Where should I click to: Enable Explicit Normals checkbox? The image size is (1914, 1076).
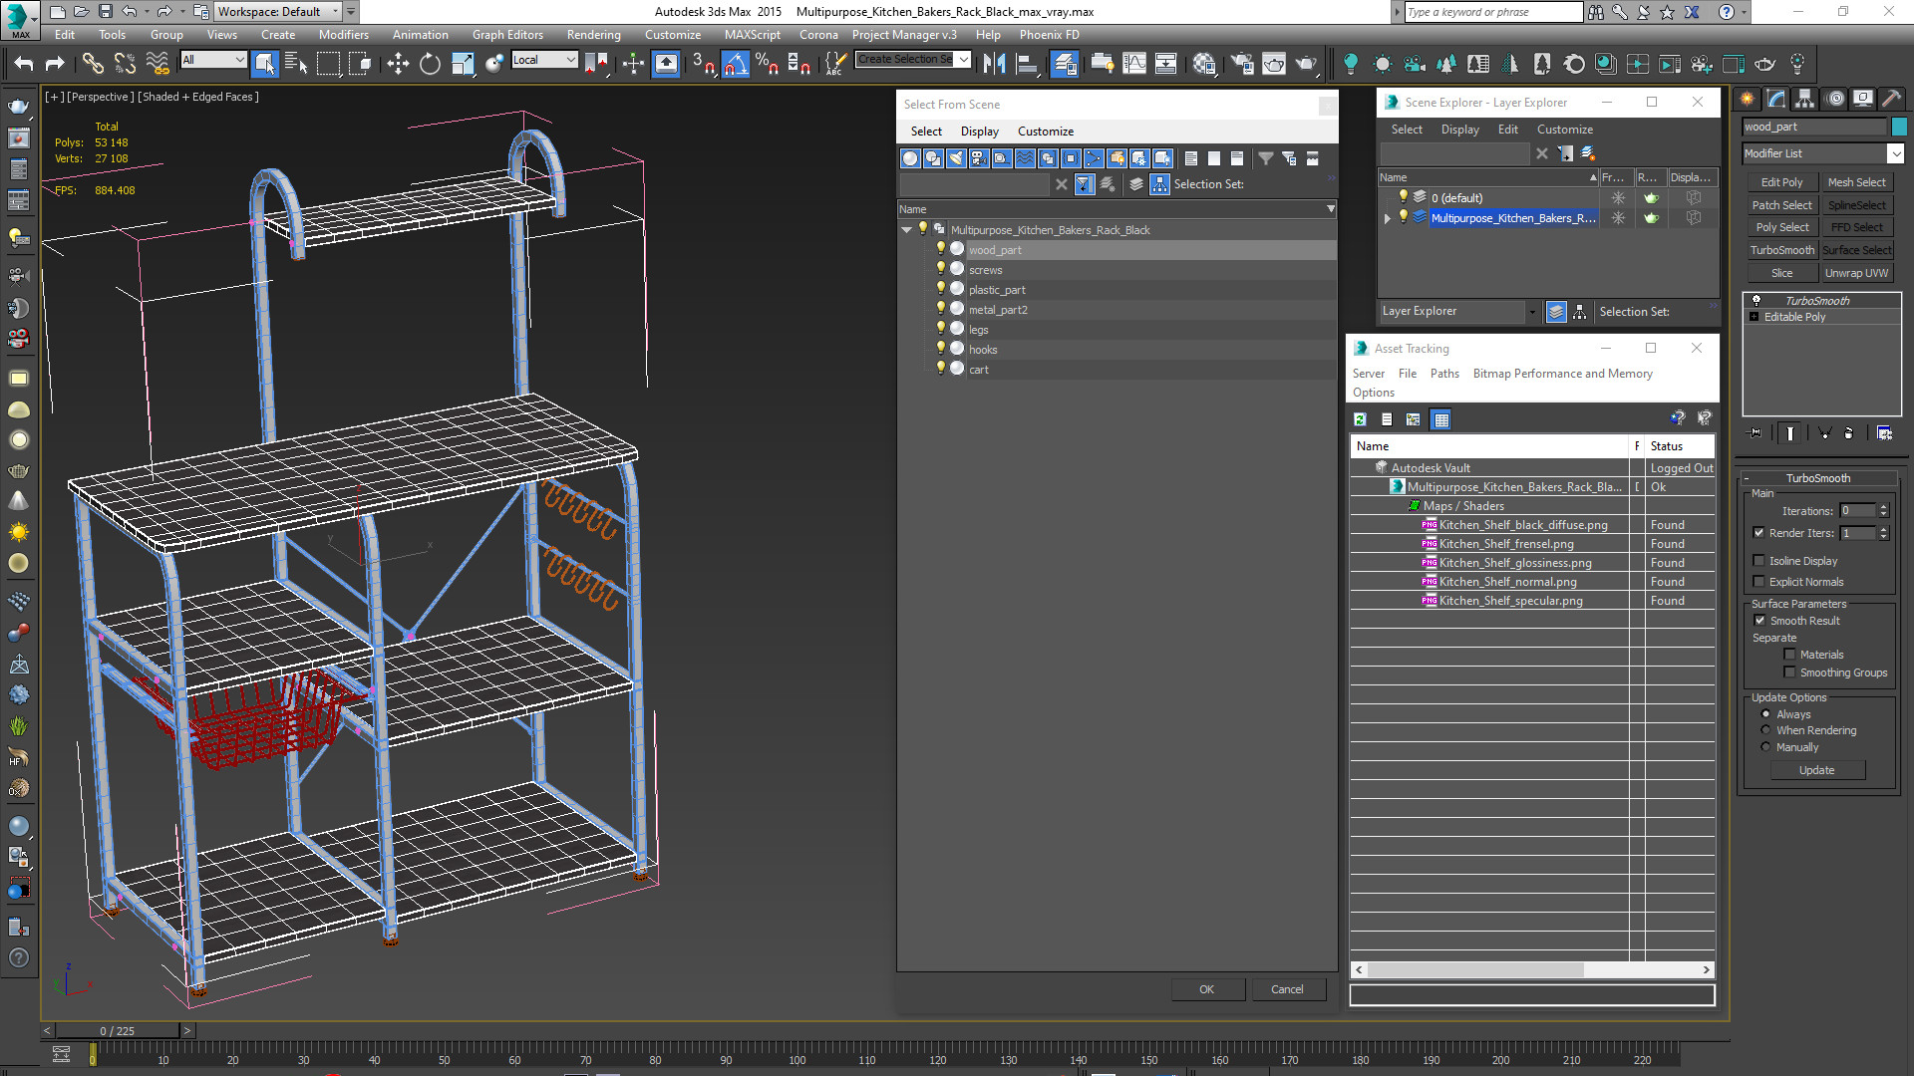[x=1759, y=582]
